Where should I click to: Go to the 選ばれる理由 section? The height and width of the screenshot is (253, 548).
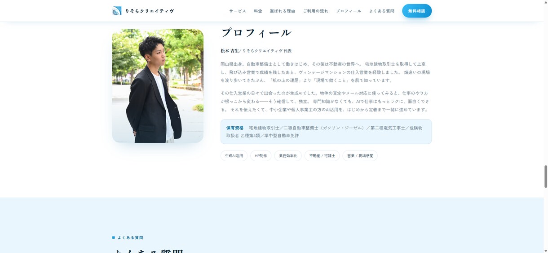283,11
